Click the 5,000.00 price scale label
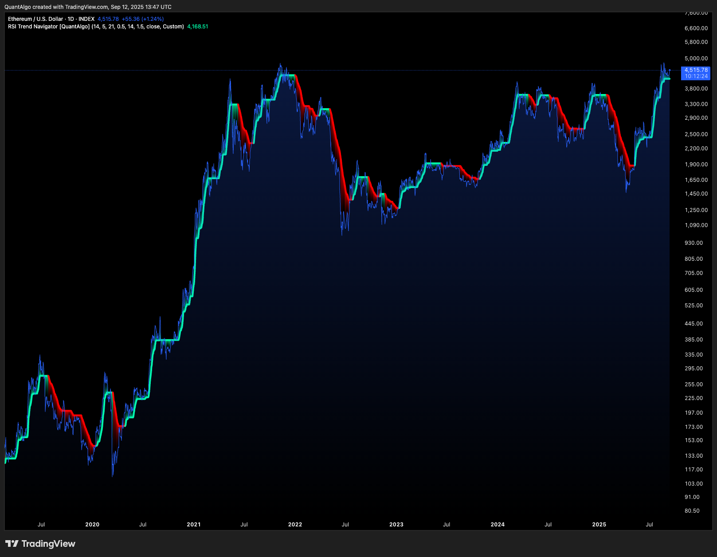Viewport: 717px width, 557px height. click(x=696, y=59)
